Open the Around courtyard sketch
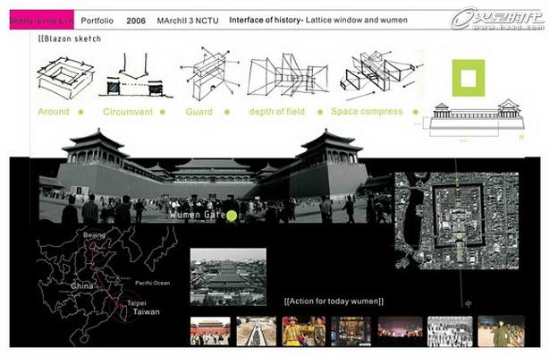This screenshot has width=550, height=357. [x=65, y=77]
